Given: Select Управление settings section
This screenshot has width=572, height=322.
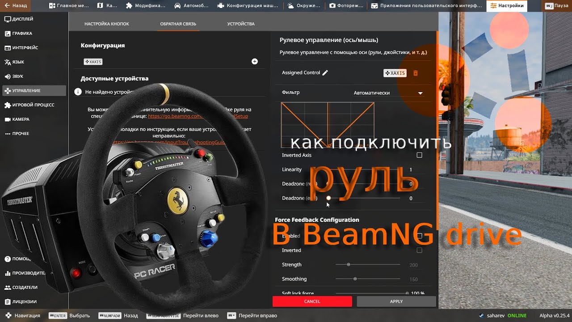Looking at the screenshot, I should tap(34, 91).
